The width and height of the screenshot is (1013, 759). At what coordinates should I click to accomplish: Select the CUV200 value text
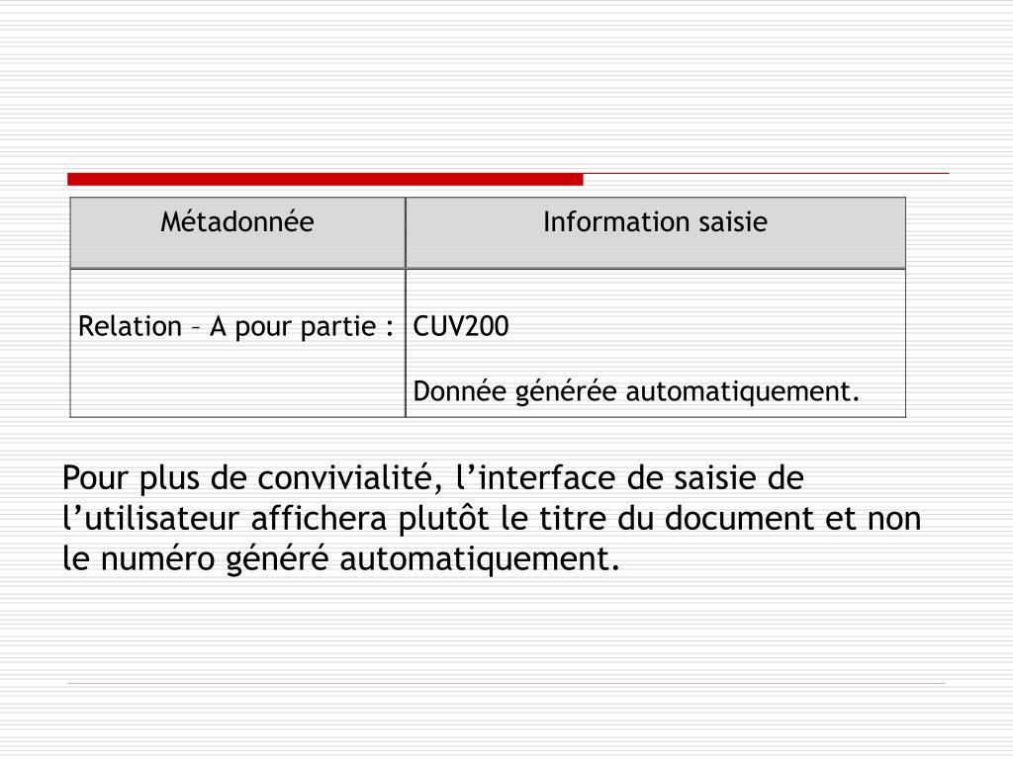point(461,326)
